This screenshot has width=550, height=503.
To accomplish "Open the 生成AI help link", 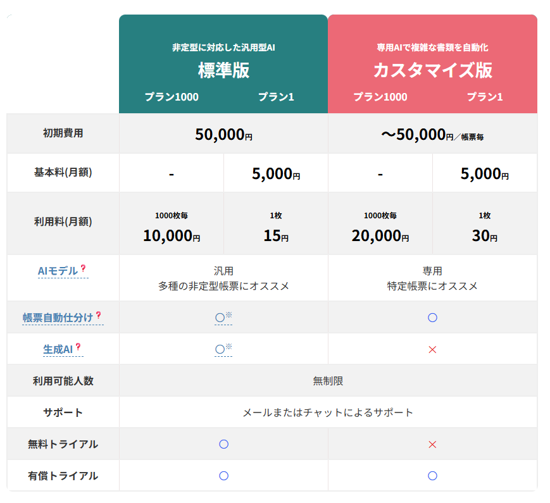I will point(58,350).
